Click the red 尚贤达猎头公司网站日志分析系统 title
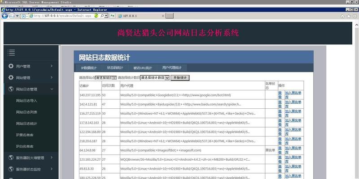 [x=178, y=33]
